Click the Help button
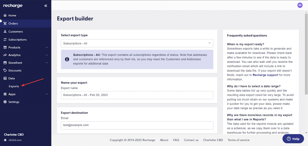308x146 pixels. coord(293,139)
